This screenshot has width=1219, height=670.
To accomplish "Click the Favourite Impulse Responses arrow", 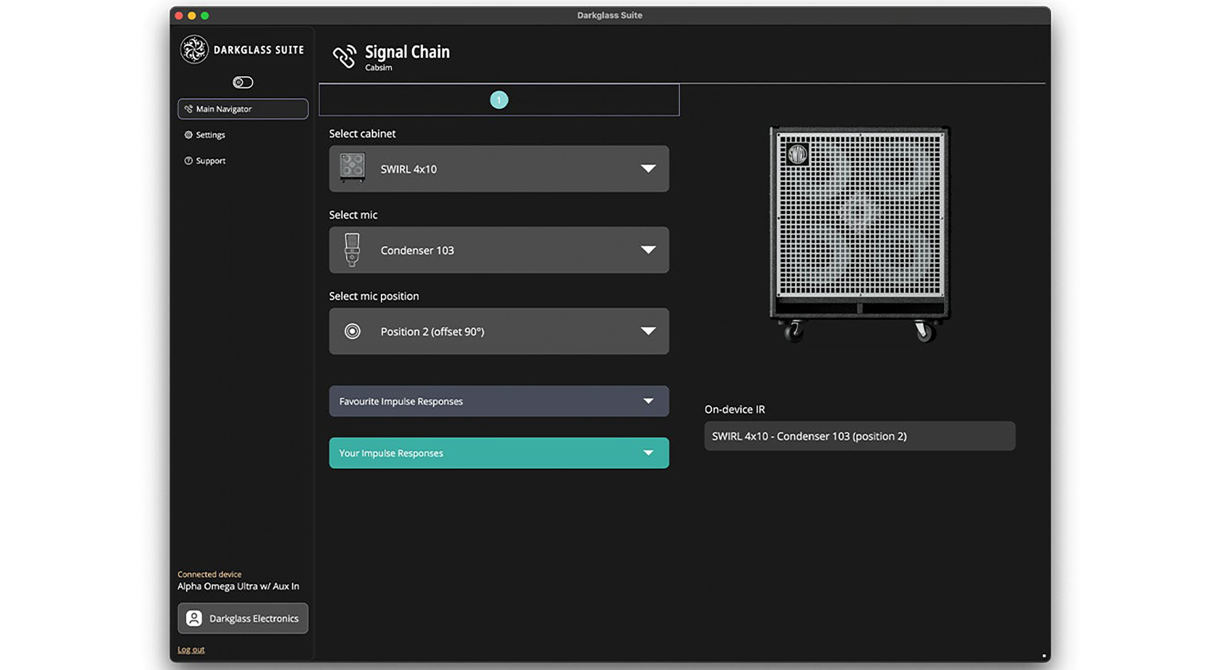I will [x=648, y=401].
